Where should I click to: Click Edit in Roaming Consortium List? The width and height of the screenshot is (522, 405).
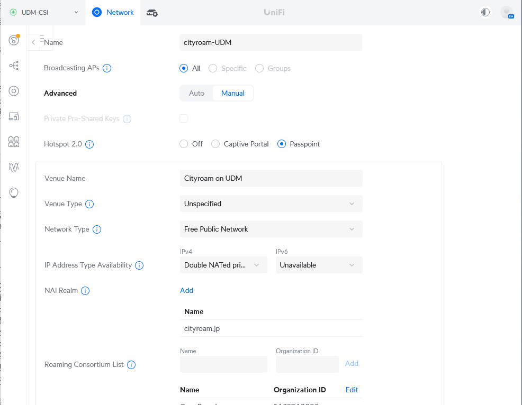click(x=352, y=390)
